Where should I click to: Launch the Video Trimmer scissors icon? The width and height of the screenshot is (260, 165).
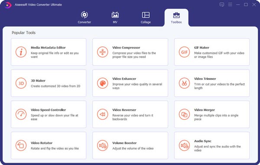(184, 83)
